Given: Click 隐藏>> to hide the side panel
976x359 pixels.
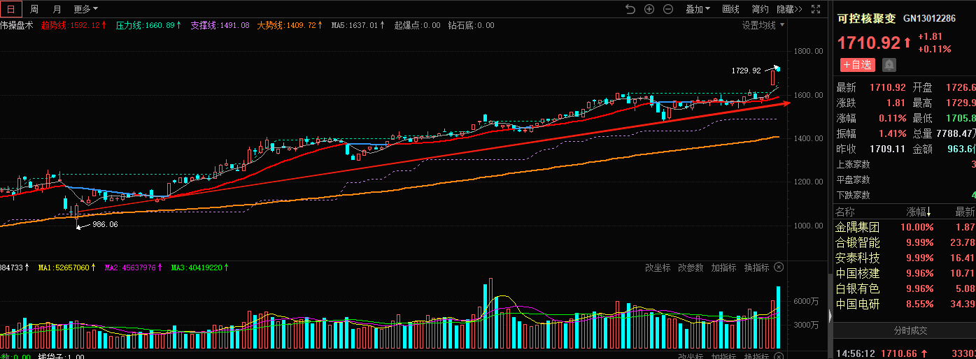Looking at the screenshot, I should tap(789, 9).
